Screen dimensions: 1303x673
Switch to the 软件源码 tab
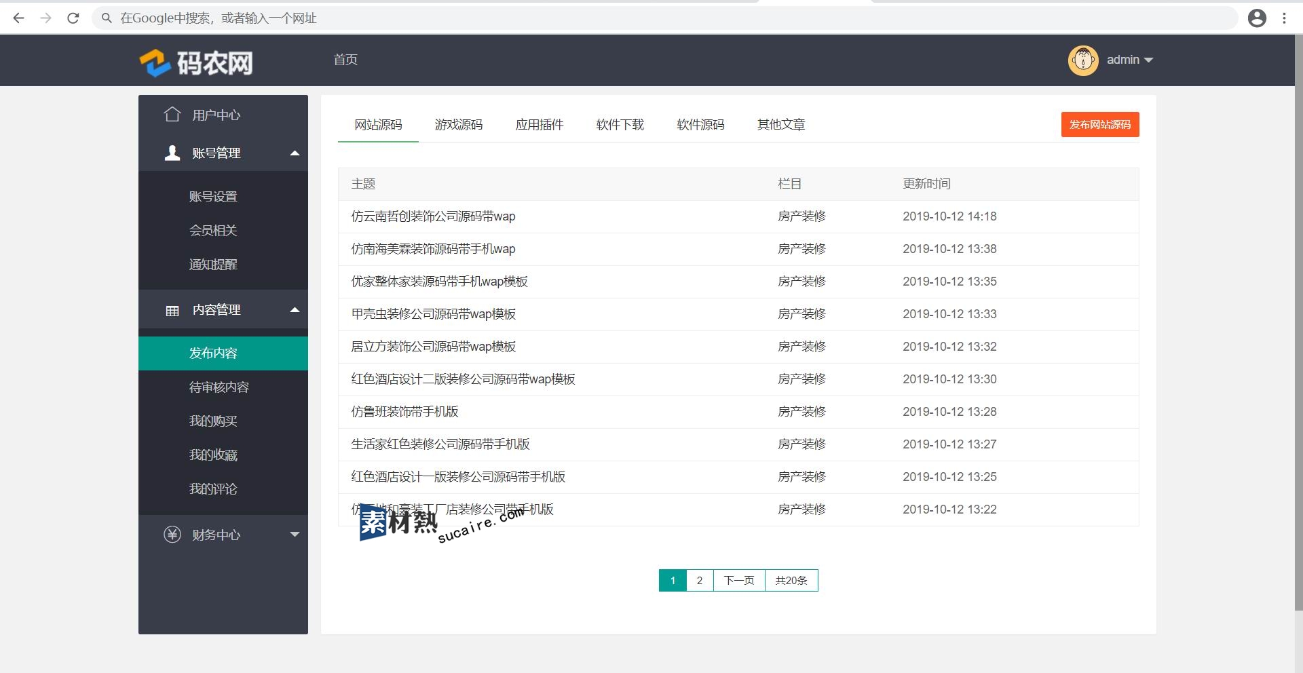[700, 125]
